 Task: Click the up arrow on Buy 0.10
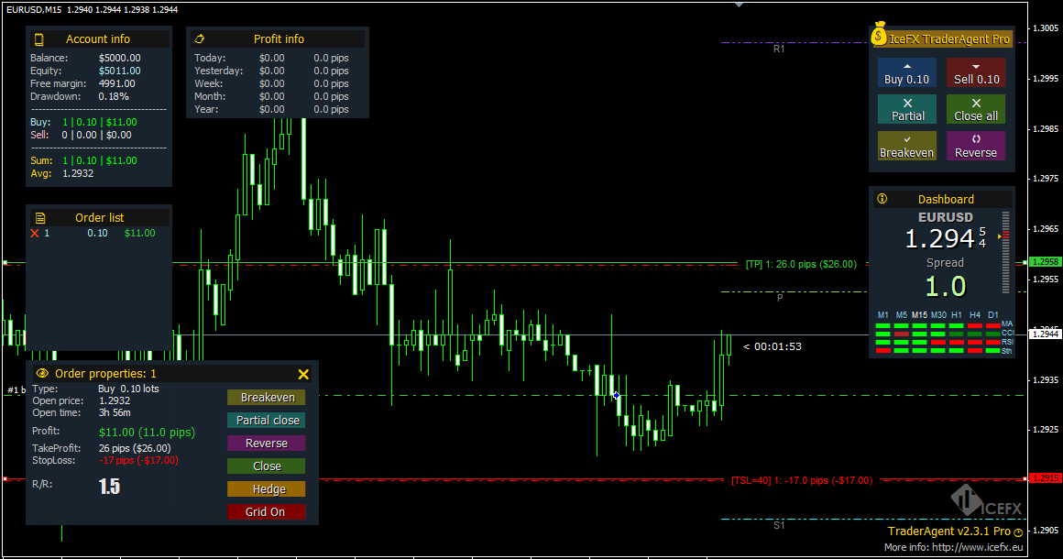(906, 64)
